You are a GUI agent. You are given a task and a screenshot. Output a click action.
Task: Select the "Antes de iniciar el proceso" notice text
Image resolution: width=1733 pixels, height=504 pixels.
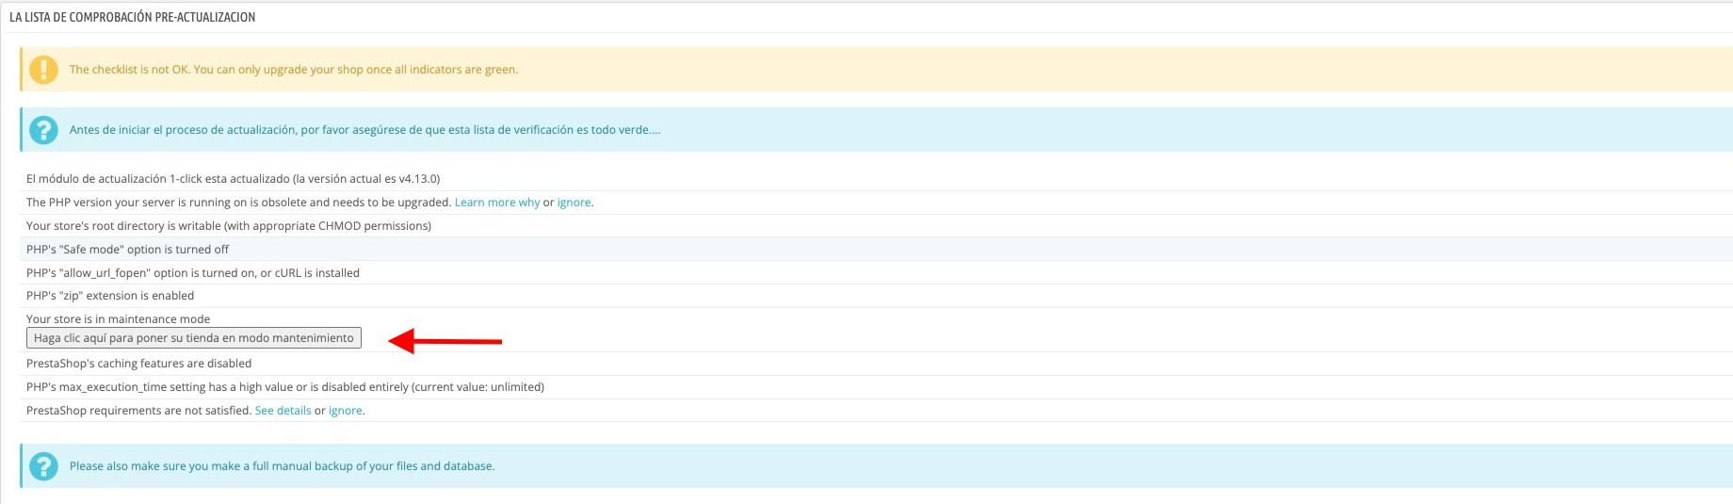coord(364,130)
